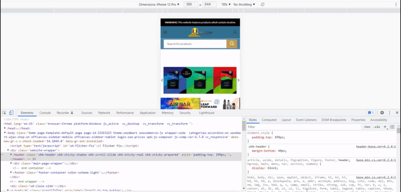This screenshot has height=192, width=401.
Task: Open the 78% zoom dropdown
Action: point(226,4)
